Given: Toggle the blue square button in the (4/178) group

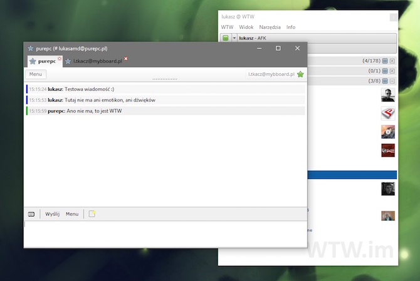Looking at the screenshot, I should [x=385, y=61].
